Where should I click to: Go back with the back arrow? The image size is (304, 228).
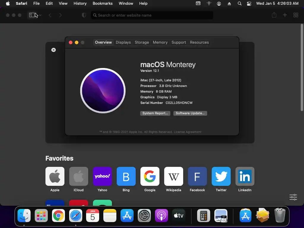[x=50, y=15]
